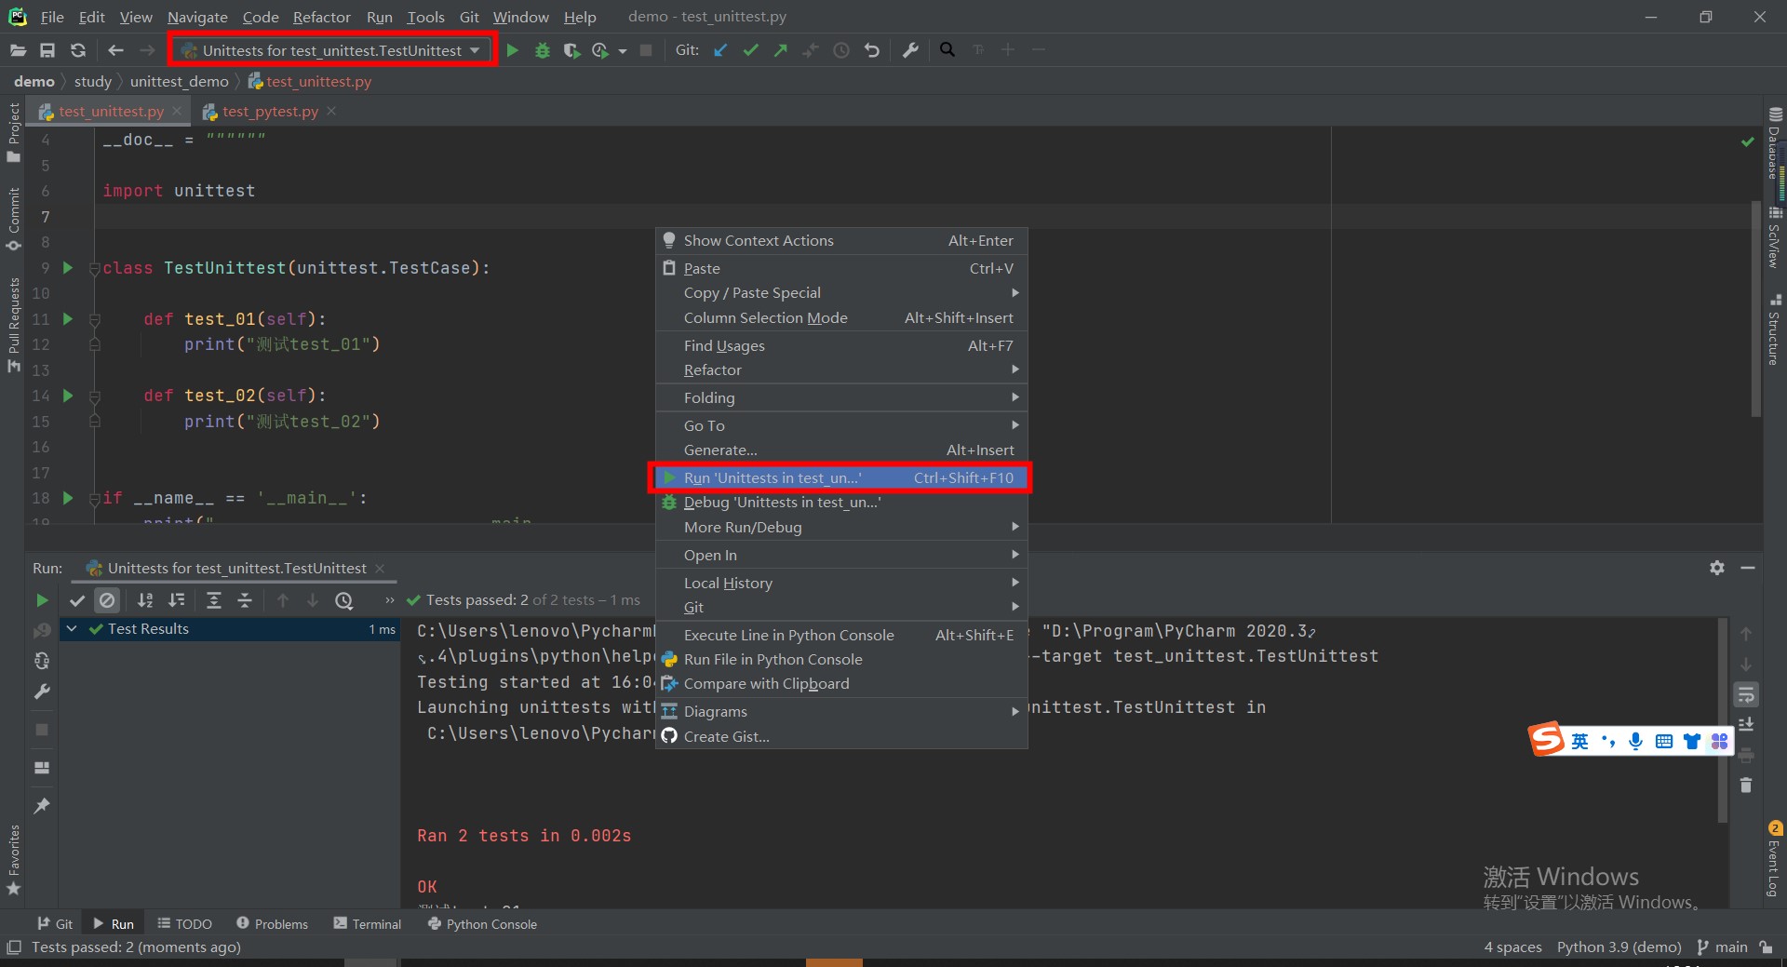Open the Terminal tool window
The height and width of the screenshot is (967, 1787).
pos(368,924)
